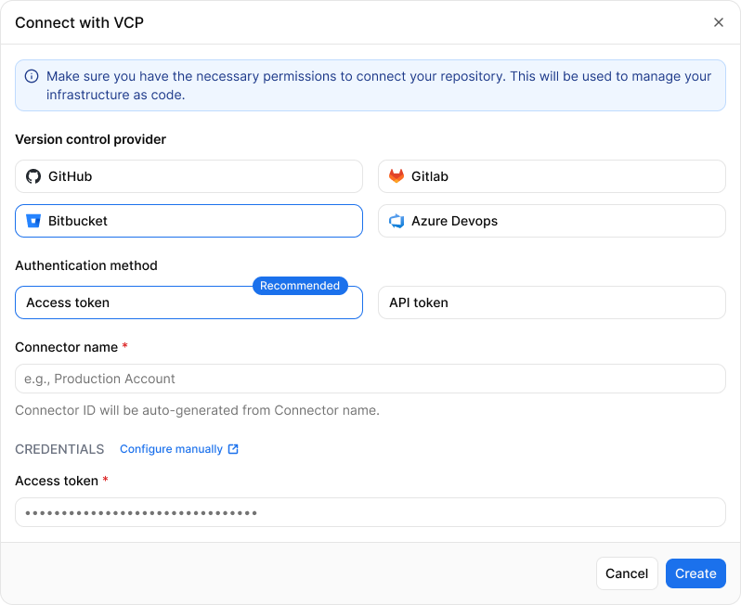
Task: Focus the Connector name input field
Action: coord(370,379)
